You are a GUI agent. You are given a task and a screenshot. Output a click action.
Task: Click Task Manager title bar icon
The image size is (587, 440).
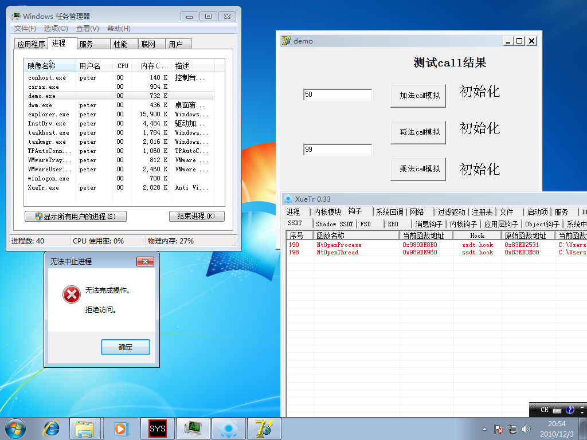[15, 16]
